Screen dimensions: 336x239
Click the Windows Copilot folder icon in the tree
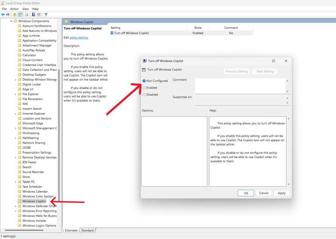tap(20, 201)
